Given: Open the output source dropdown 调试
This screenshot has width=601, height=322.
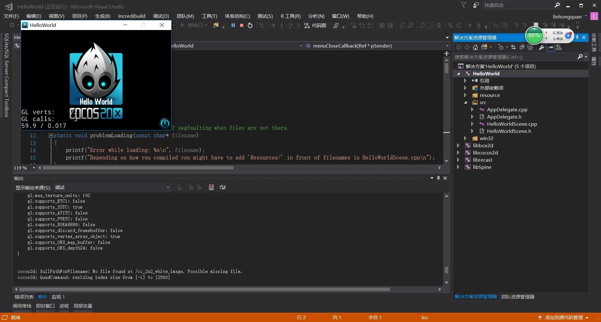Looking at the screenshot, I should coord(112,187).
